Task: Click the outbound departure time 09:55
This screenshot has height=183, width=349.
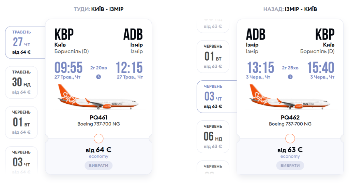Action: [x=69, y=68]
